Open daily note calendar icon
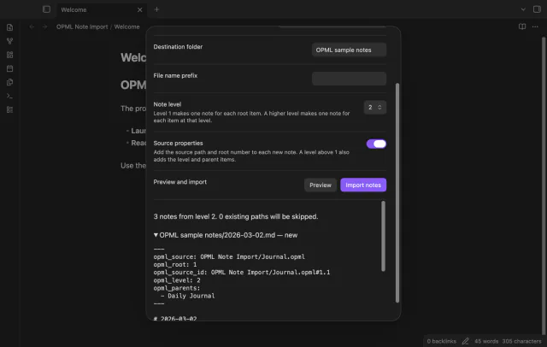547x347 pixels. pos(9,68)
